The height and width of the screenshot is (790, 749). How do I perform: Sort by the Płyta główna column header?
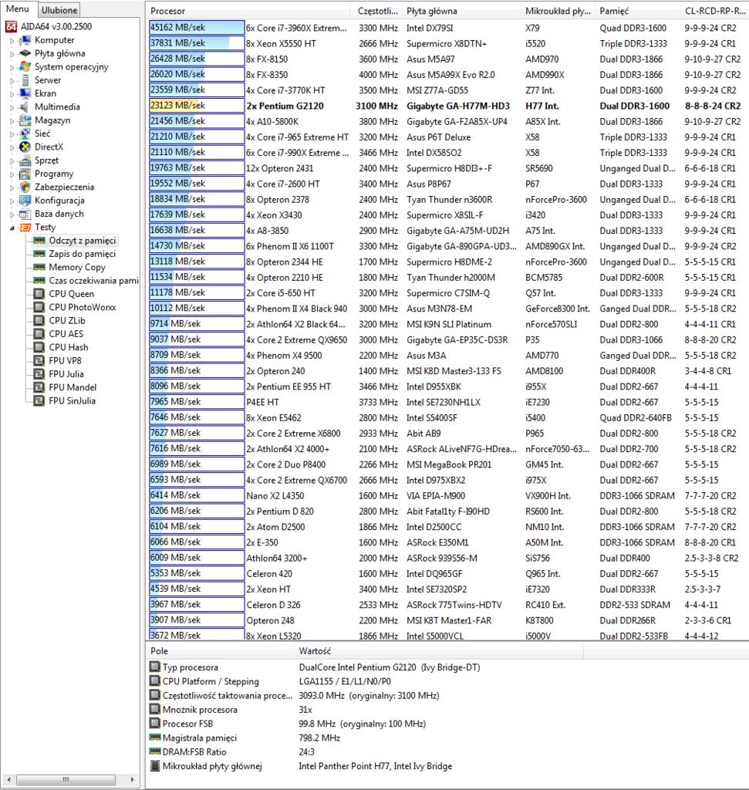(461, 11)
